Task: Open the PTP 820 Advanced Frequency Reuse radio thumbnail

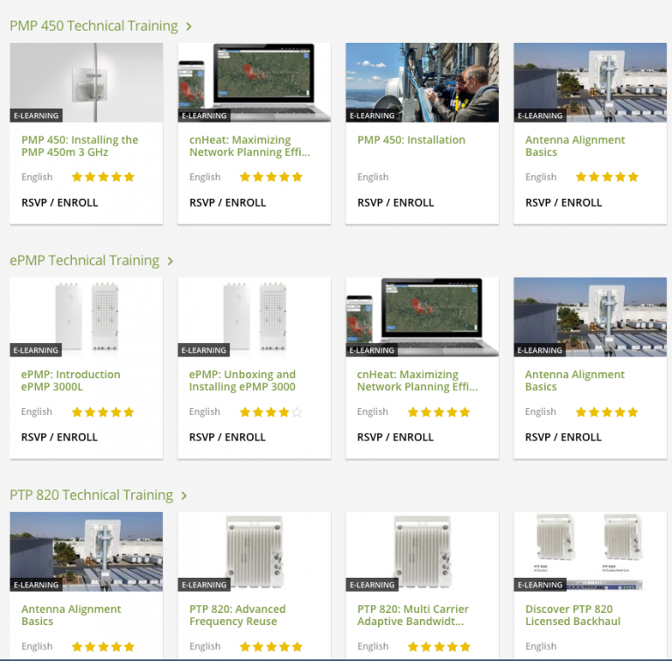Action: pyautogui.click(x=254, y=552)
